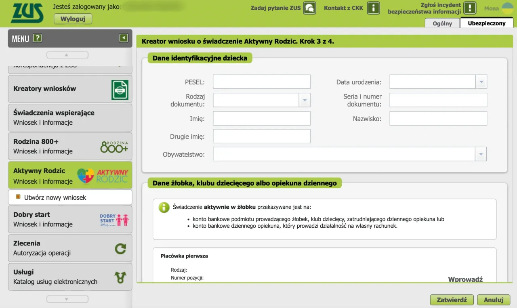Open the MENU help question mark icon
This screenshot has height=308, width=517.
point(38,38)
